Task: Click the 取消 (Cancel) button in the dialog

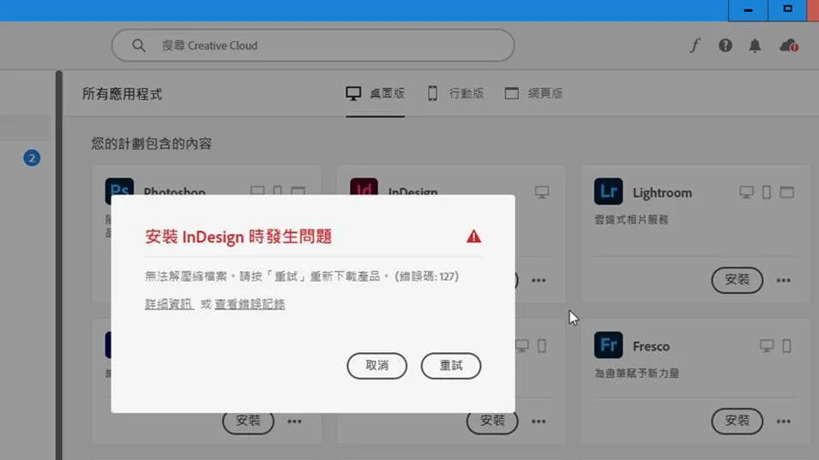Action: click(376, 366)
